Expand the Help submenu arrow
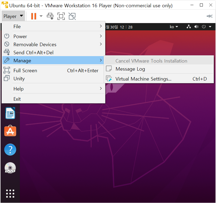This screenshot has width=216, height=203. [x=101, y=88]
